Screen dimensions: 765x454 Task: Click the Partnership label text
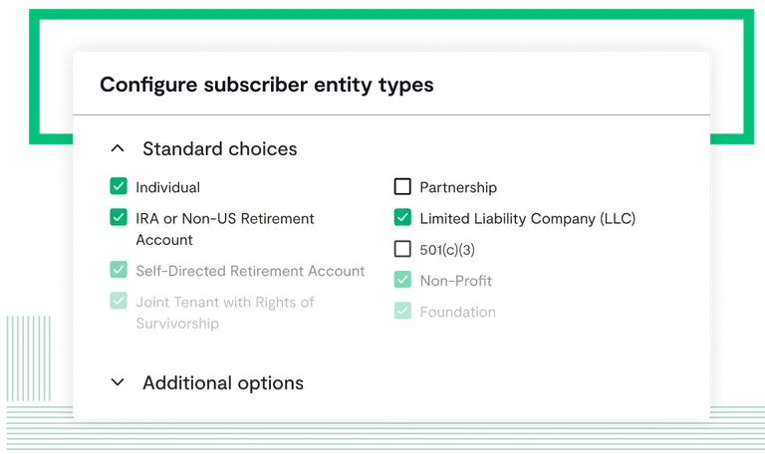(457, 187)
